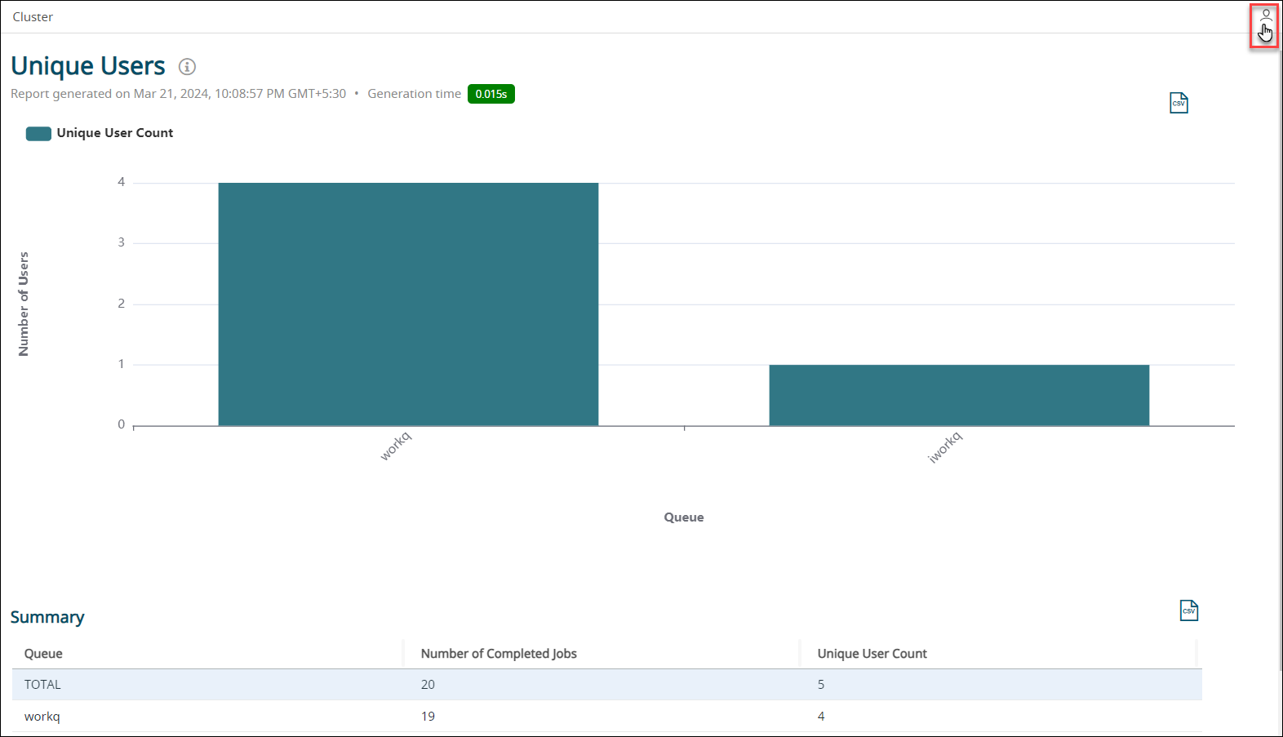Export the Summary table to CSV

[1189, 610]
